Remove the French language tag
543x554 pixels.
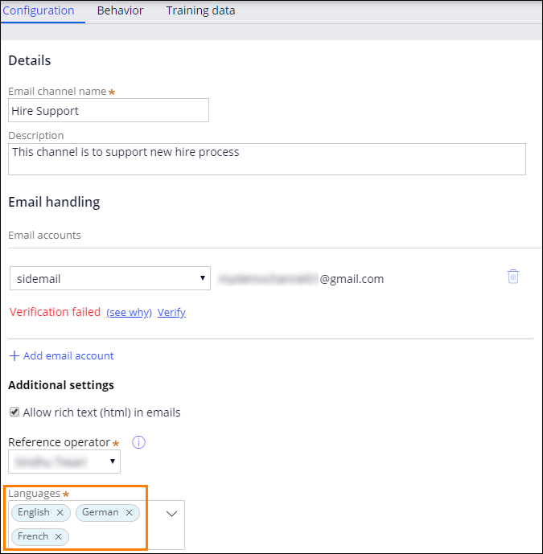point(59,536)
